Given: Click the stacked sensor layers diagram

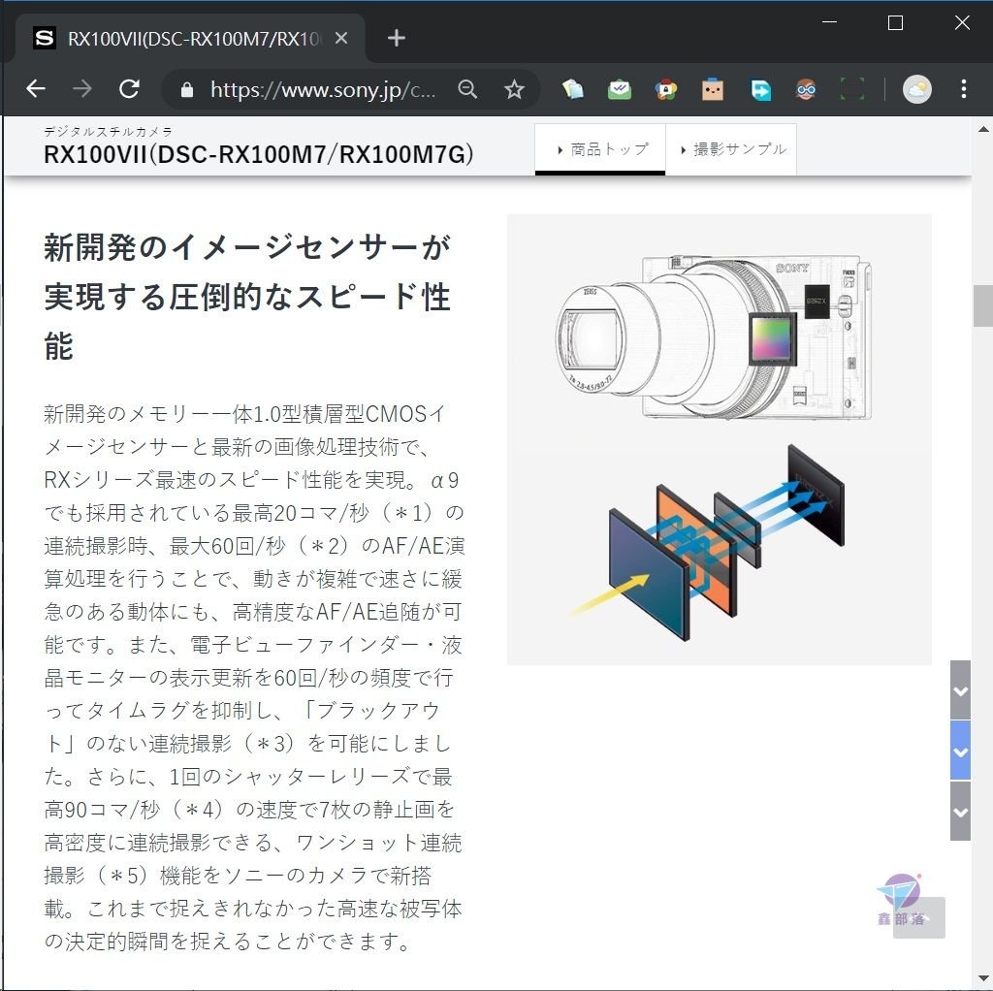Looking at the screenshot, I should pyautogui.click(x=708, y=543).
